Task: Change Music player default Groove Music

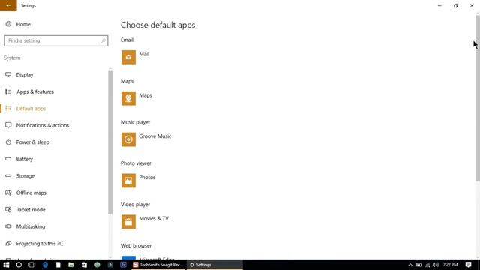Action: click(x=146, y=139)
